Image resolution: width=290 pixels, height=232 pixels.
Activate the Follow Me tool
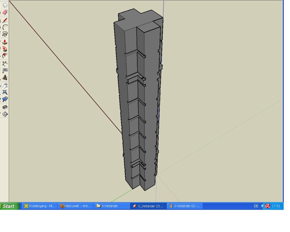point(5,49)
